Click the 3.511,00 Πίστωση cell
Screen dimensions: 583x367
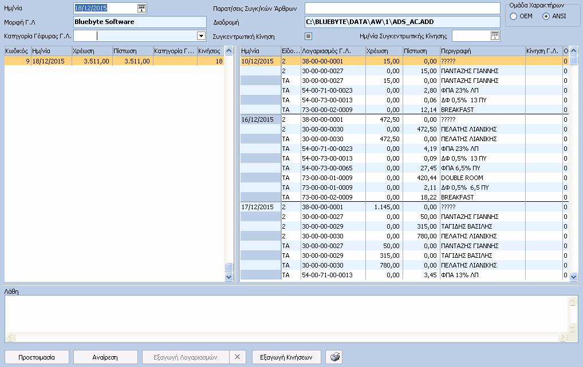click(133, 61)
